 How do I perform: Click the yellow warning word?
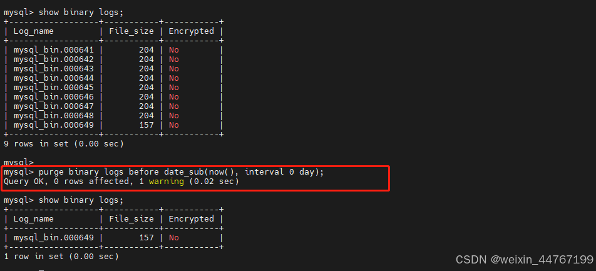pos(166,182)
